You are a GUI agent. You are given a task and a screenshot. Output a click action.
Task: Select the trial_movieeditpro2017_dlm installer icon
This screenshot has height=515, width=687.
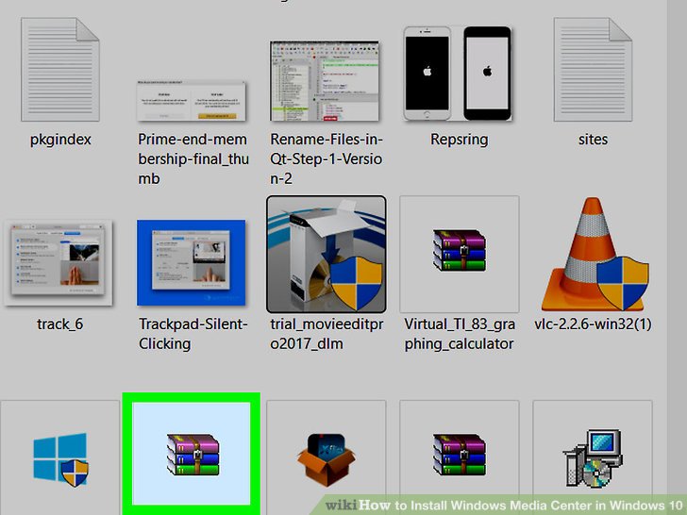[327, 254]
